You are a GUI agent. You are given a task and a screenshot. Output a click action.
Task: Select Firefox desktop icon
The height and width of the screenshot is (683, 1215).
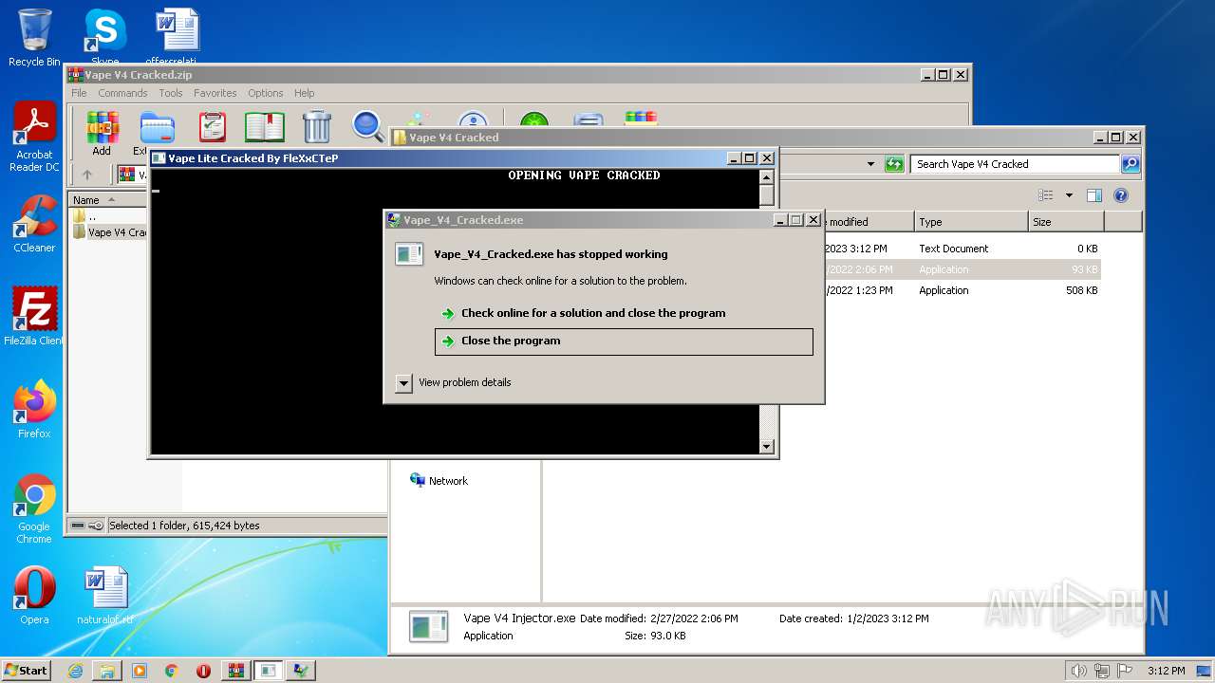pos(34,410)
